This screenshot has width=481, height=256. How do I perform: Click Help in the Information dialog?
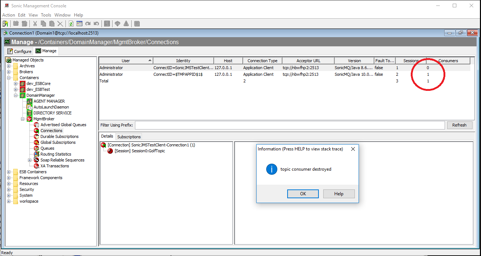pos(339,194)
